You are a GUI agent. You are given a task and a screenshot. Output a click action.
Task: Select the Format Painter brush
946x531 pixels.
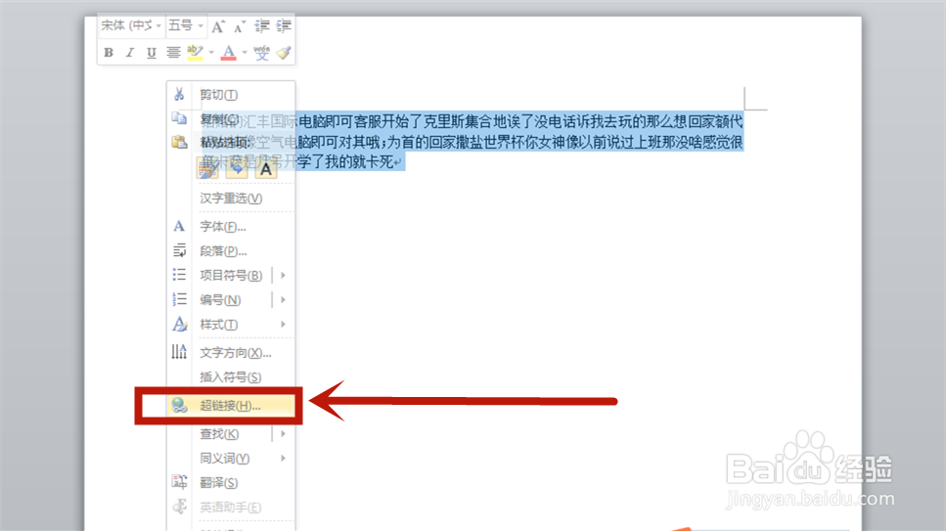pos(284,53)
